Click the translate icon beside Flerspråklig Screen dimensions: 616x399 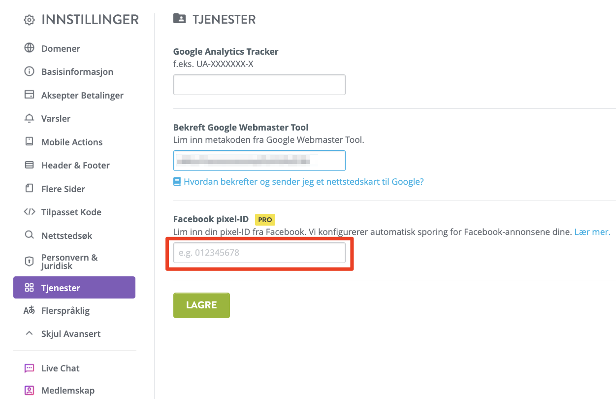29,311
